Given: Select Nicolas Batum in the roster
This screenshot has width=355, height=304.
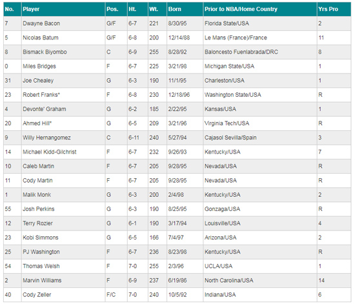Looking at the screenshot, I should point(41,37).
